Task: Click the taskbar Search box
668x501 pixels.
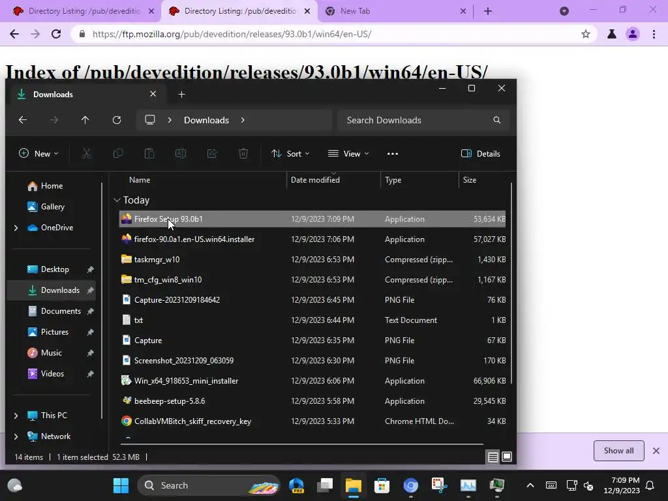Action: click(x=209, y=485)
